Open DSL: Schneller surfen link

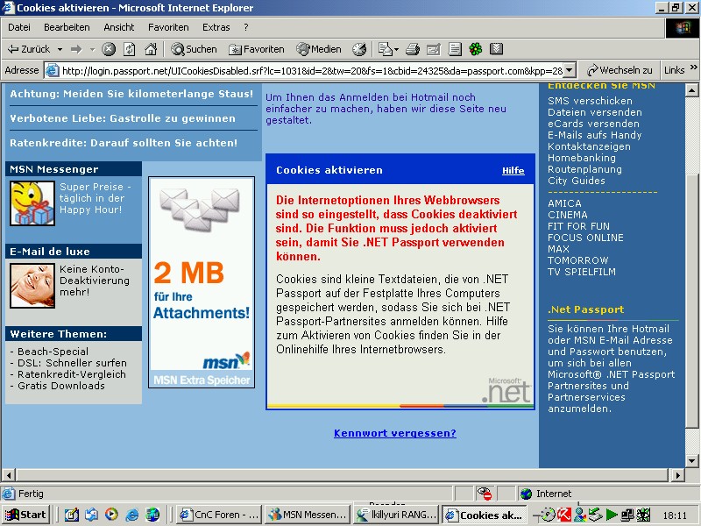[72, 363]
